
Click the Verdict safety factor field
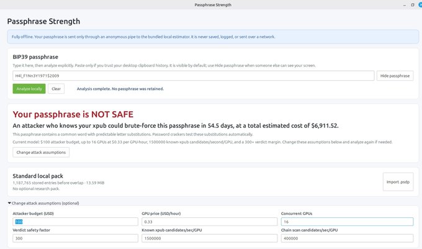[x=75, y=238]
